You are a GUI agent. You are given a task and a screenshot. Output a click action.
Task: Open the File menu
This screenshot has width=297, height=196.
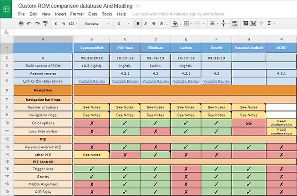click(x=21, y=14)
